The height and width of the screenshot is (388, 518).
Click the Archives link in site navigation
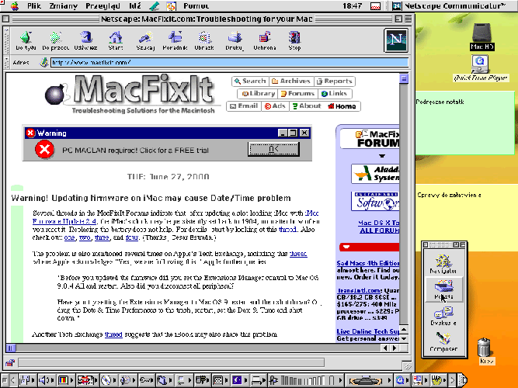pyautogui.click(x=290, y=81)
